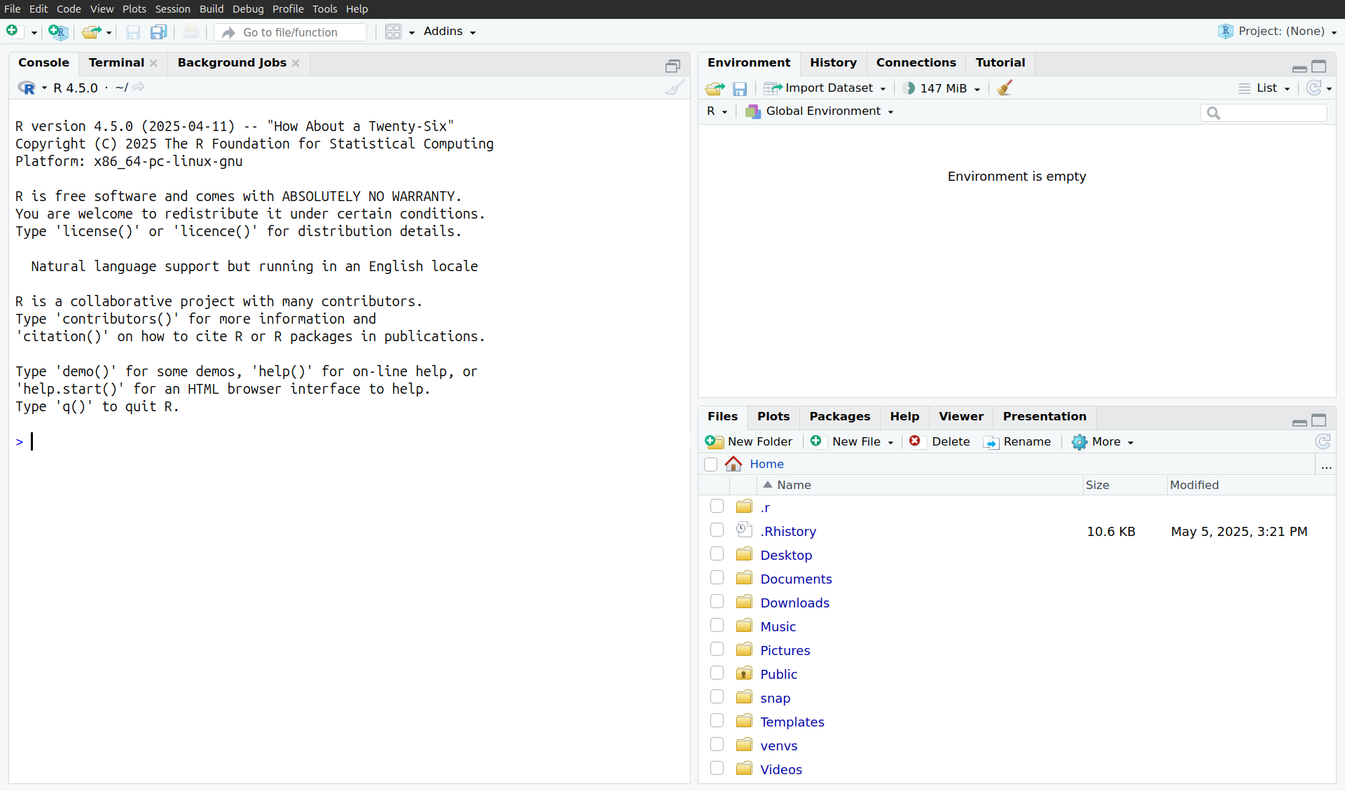The height and width of the screenshot is (791, 1345).
Task: Check the Documents folder checkbox
Action: [717, 577]
